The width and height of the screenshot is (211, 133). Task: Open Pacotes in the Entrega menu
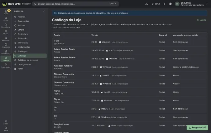(x=30, y=17)
